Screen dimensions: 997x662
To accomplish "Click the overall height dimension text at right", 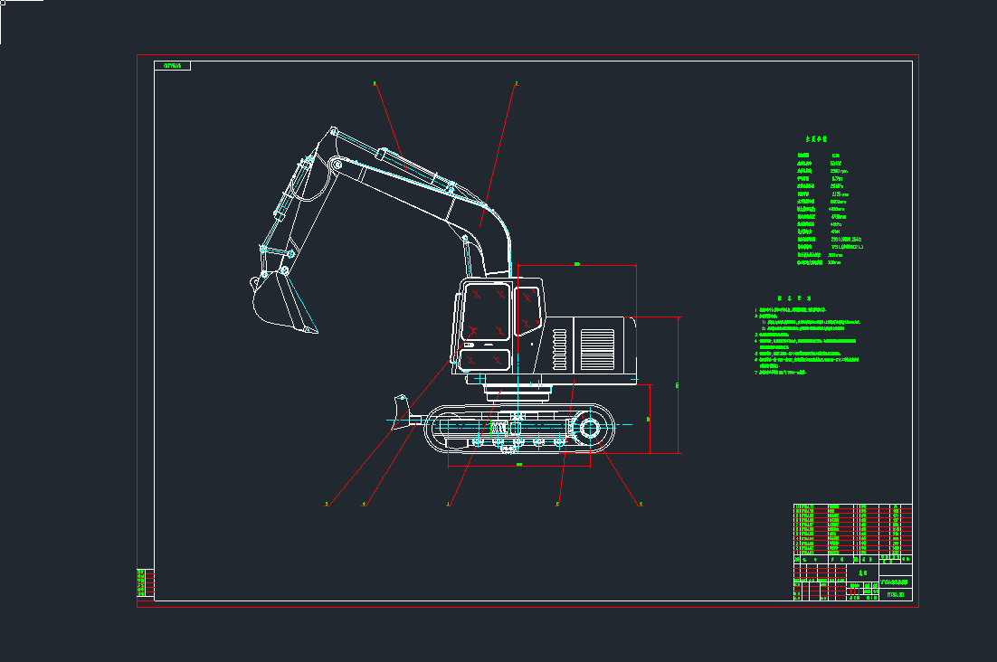I will click(677, 385).
